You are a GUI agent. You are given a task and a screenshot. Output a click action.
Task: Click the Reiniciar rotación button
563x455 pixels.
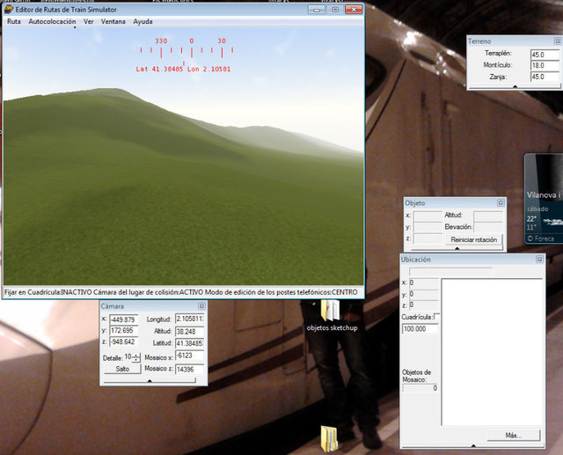pos(474,239)
